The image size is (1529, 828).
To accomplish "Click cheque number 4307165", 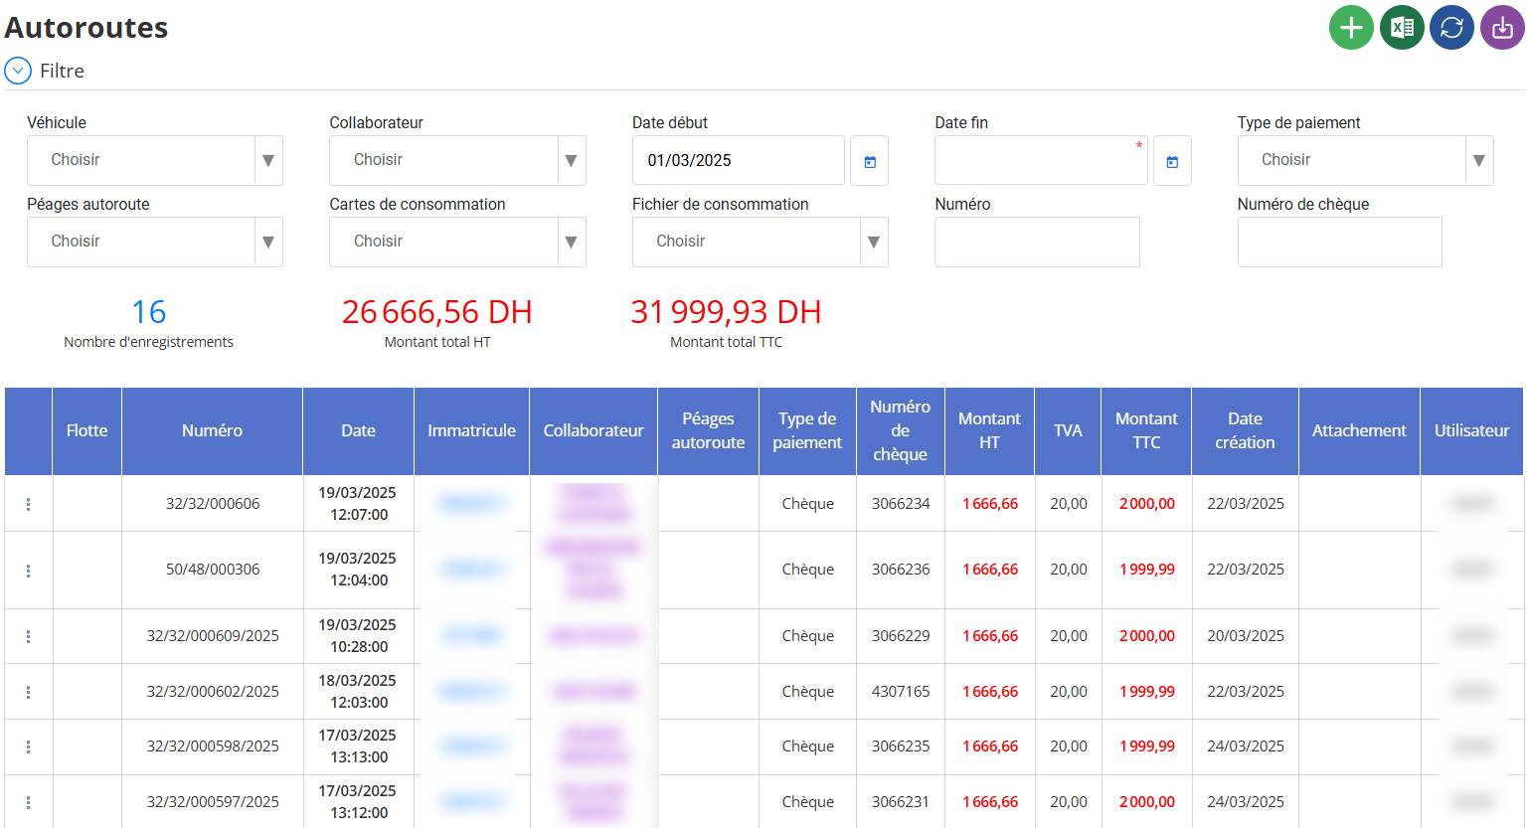I will [x=901, y=692].
